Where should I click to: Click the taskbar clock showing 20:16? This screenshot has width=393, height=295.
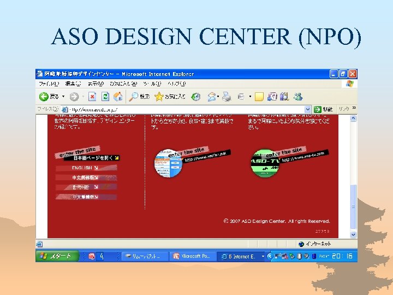coord(342,256)
